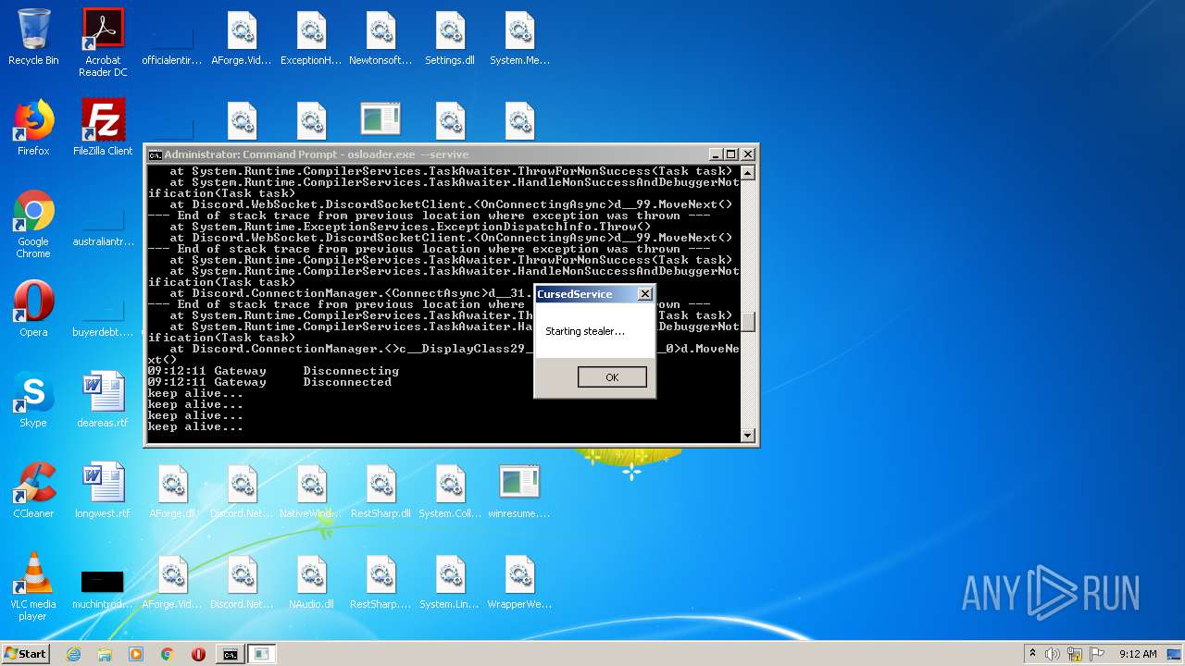Launch Chrome from the taskbar
This screenshot has height=666, width=1185.
168,654
